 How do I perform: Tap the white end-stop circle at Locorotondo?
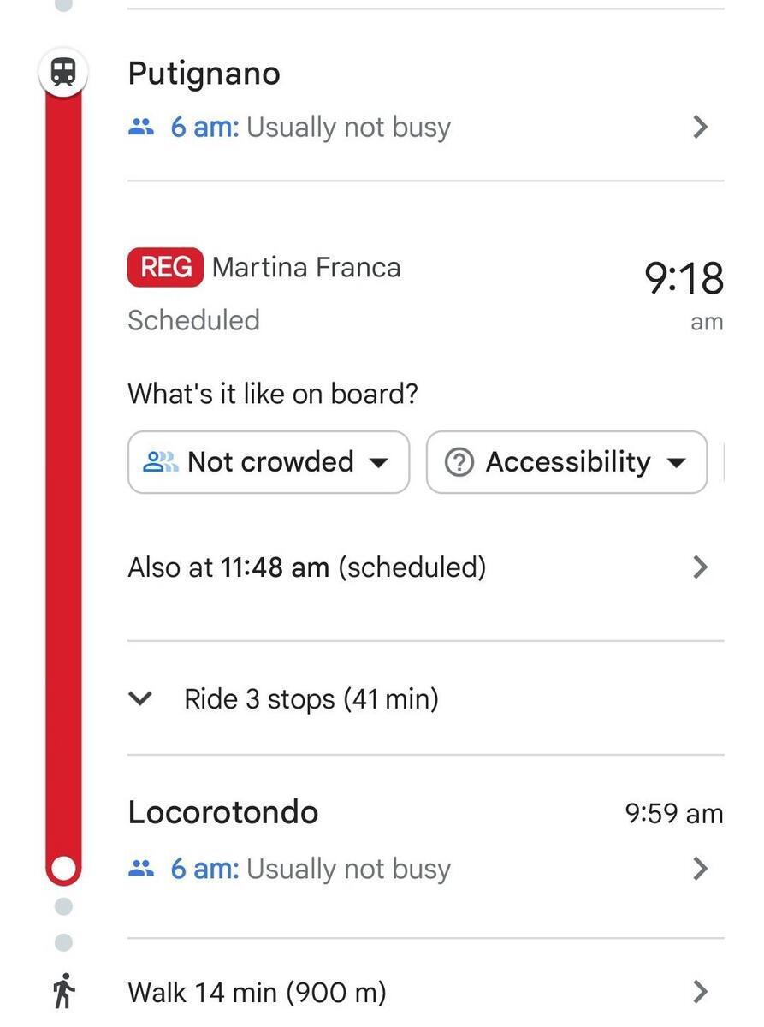(63, 869)
